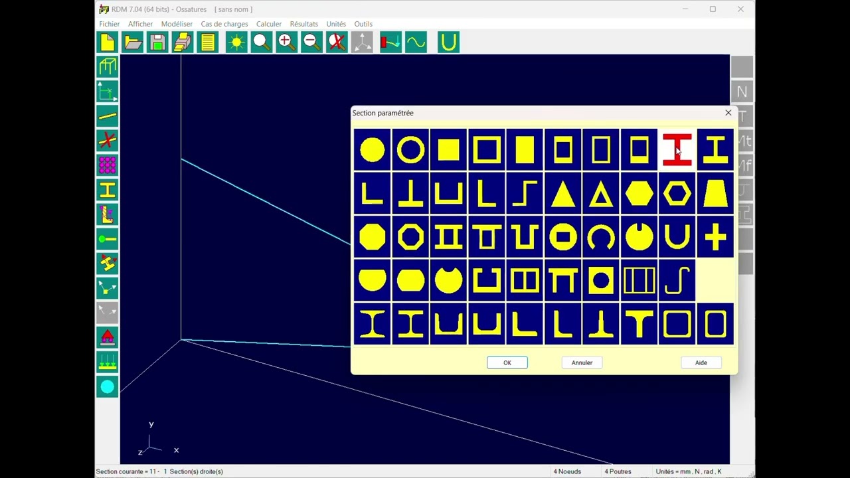
Task: Pick the hollow octagon section
Action: click(x=410, y=237)
